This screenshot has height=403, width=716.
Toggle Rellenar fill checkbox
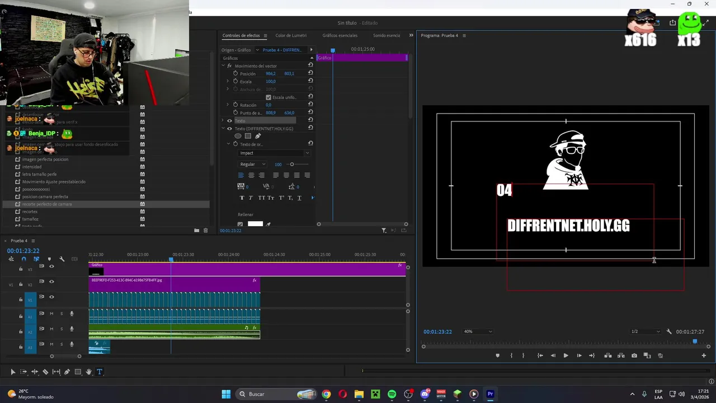[241, 224]
